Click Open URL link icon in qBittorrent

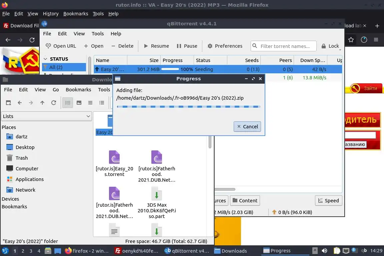tap(48, 46)
